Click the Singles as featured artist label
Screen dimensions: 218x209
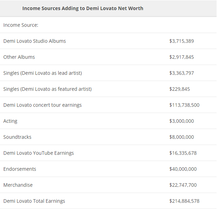[47, 89]
